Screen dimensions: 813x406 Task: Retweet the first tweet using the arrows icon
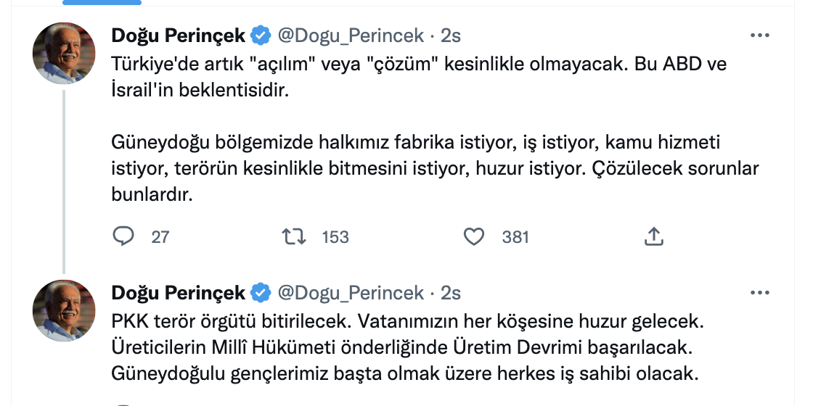point(293,236)
